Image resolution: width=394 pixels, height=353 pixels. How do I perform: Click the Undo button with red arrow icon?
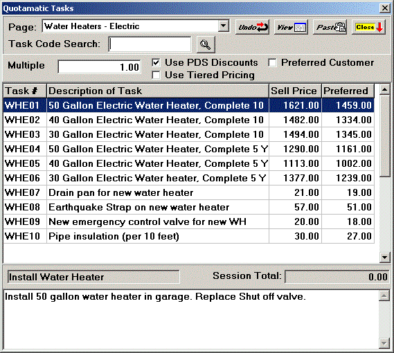(252, 27)
